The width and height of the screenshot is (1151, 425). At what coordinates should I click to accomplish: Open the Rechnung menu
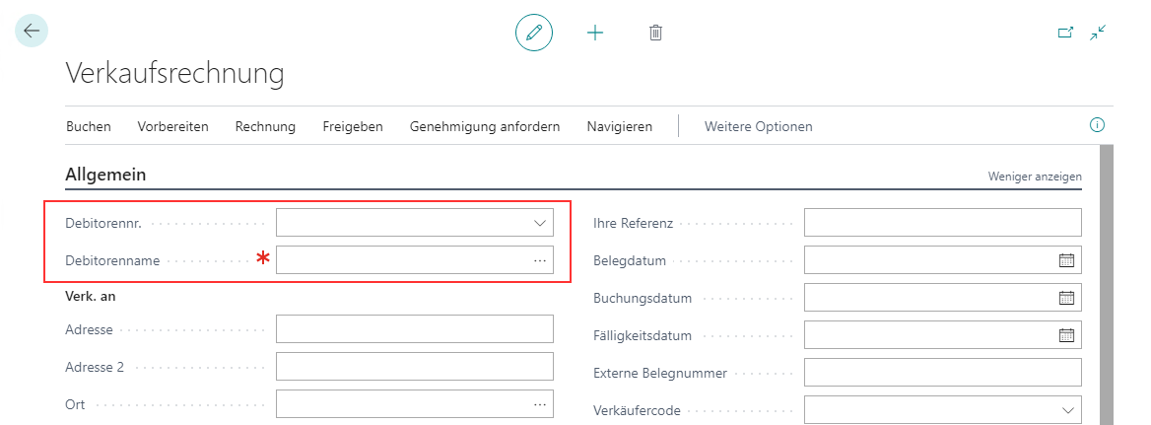[265, 126]
